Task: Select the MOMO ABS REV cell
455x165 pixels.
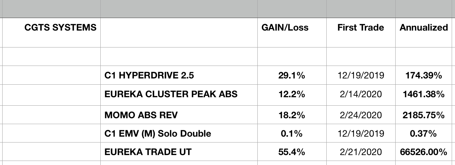Action: point(141,115)
